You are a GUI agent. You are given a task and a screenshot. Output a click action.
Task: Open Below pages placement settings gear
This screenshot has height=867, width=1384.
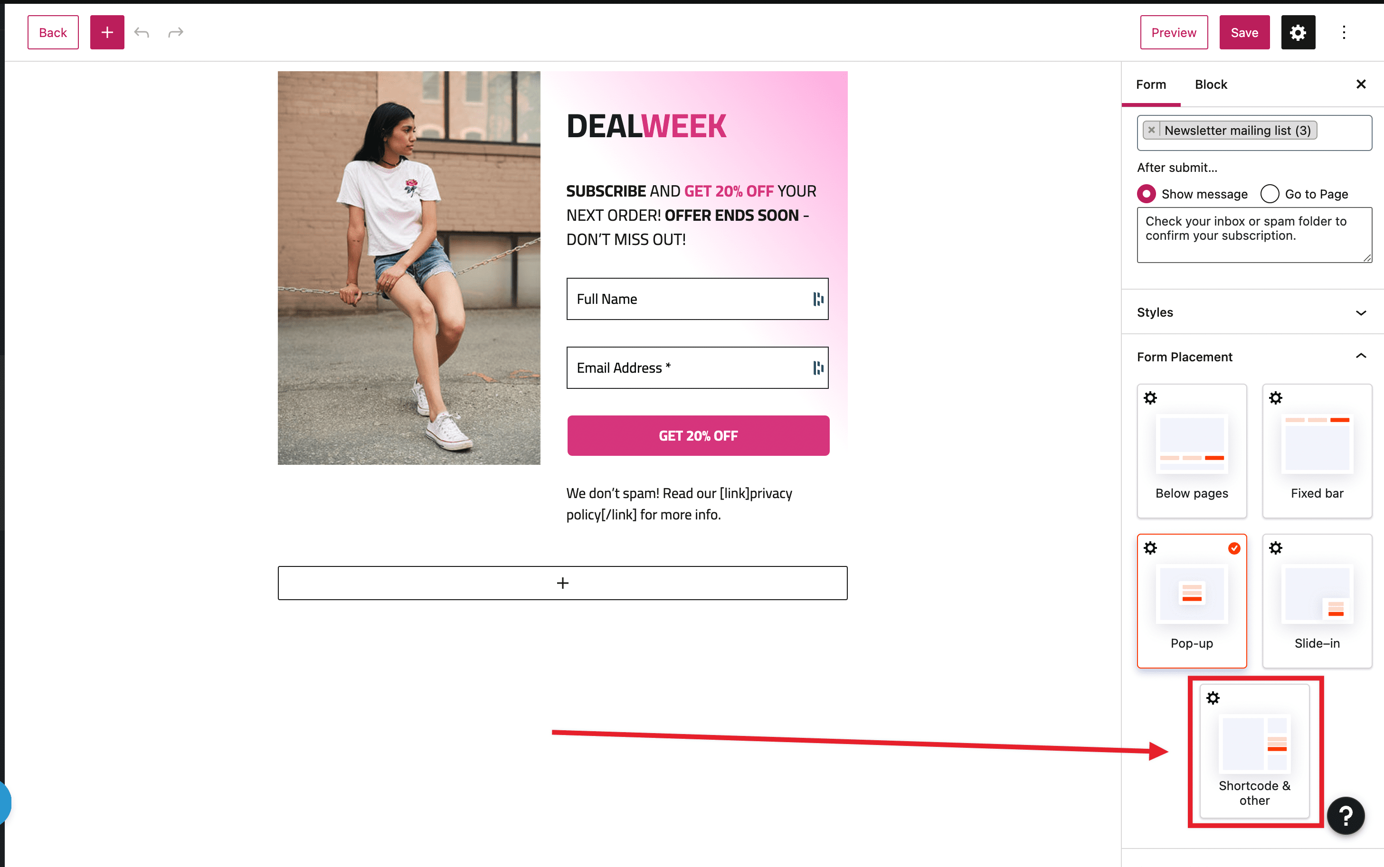[1150, 398]
